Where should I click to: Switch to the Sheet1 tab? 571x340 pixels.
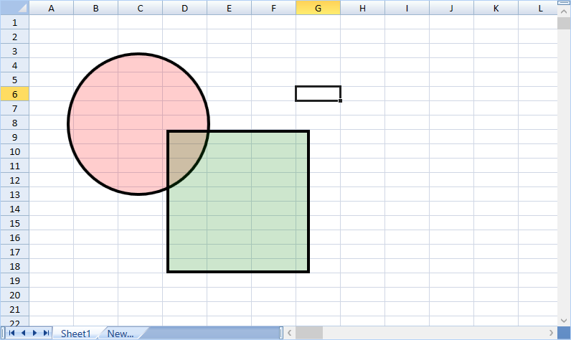tap(75, 333)
